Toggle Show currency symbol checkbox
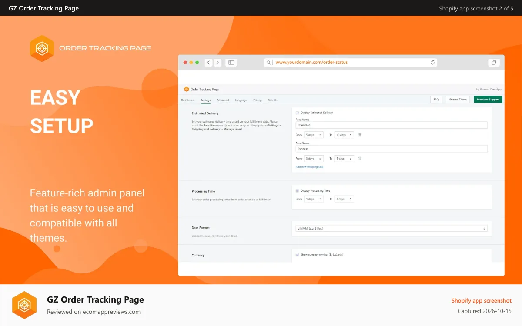Viewport: 522px width, 326px height. 297,255
